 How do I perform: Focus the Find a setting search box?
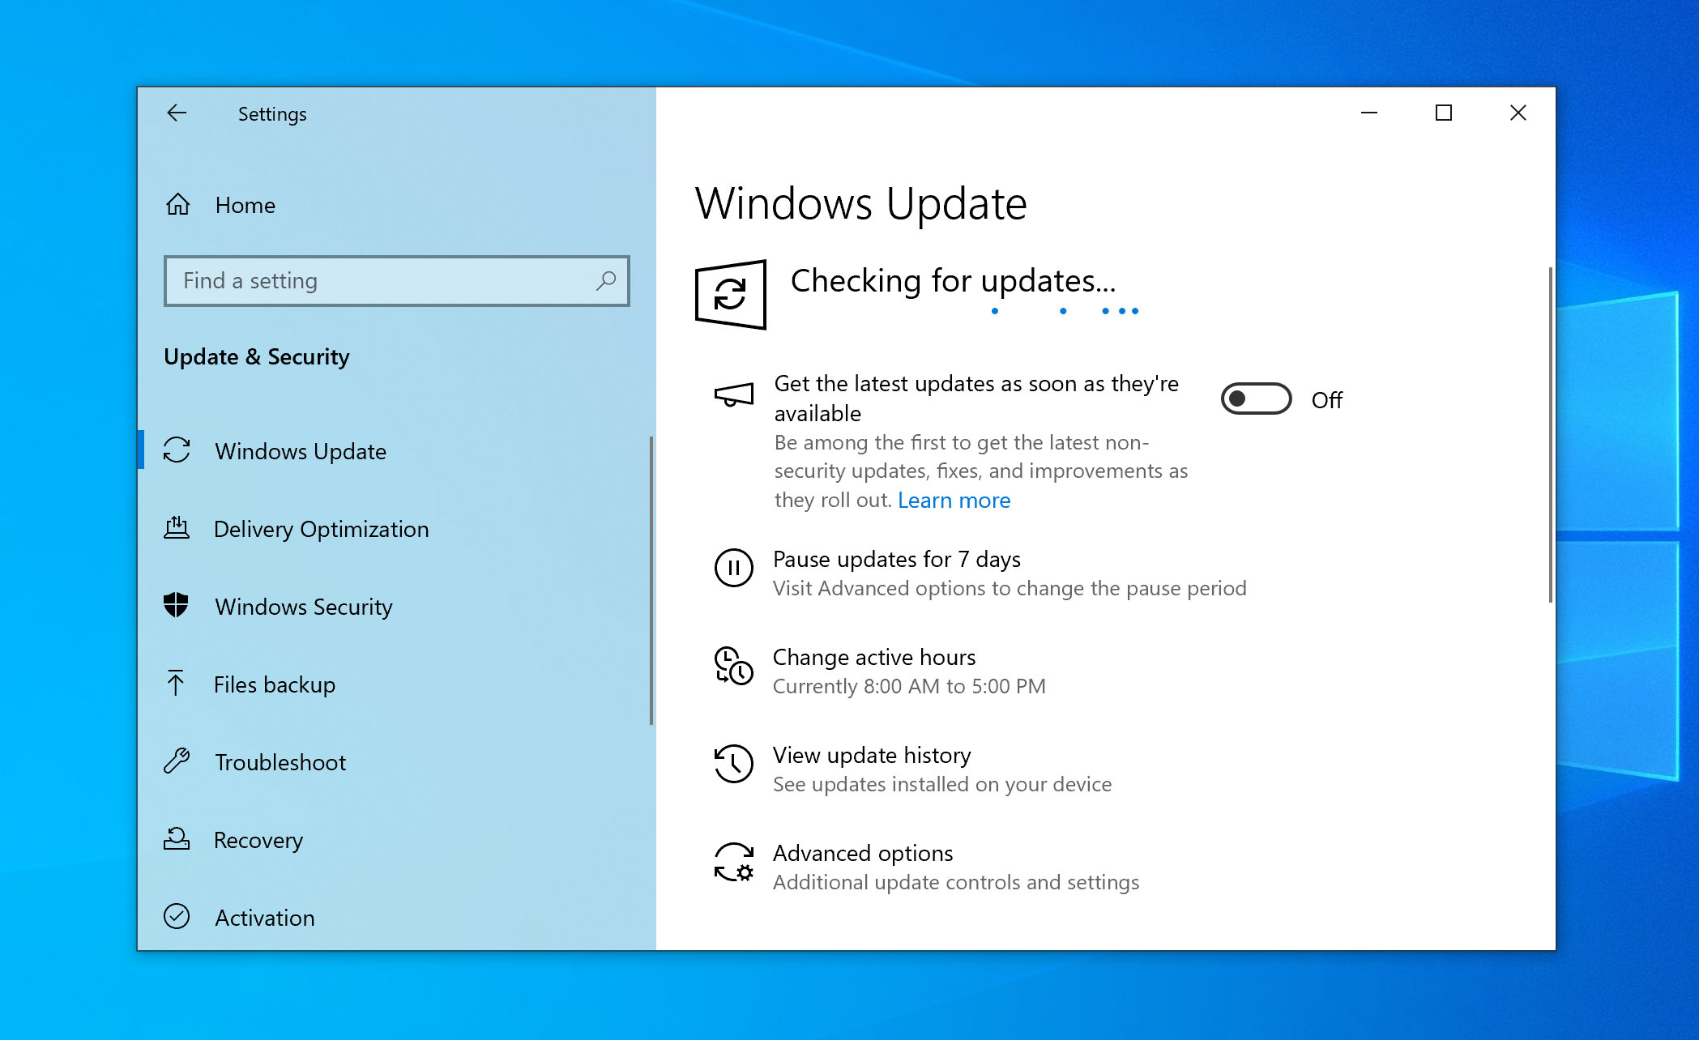click(x=396, y=281)
